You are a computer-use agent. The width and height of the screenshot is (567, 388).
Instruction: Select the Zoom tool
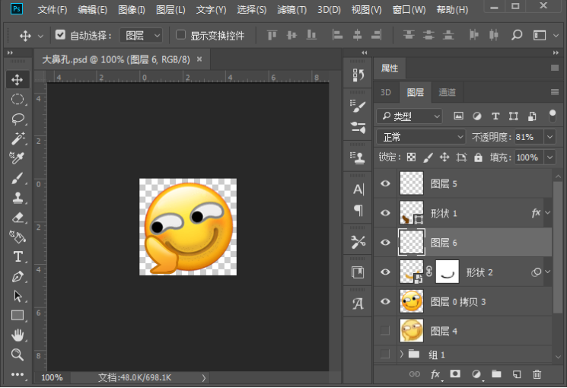point(18,355)
